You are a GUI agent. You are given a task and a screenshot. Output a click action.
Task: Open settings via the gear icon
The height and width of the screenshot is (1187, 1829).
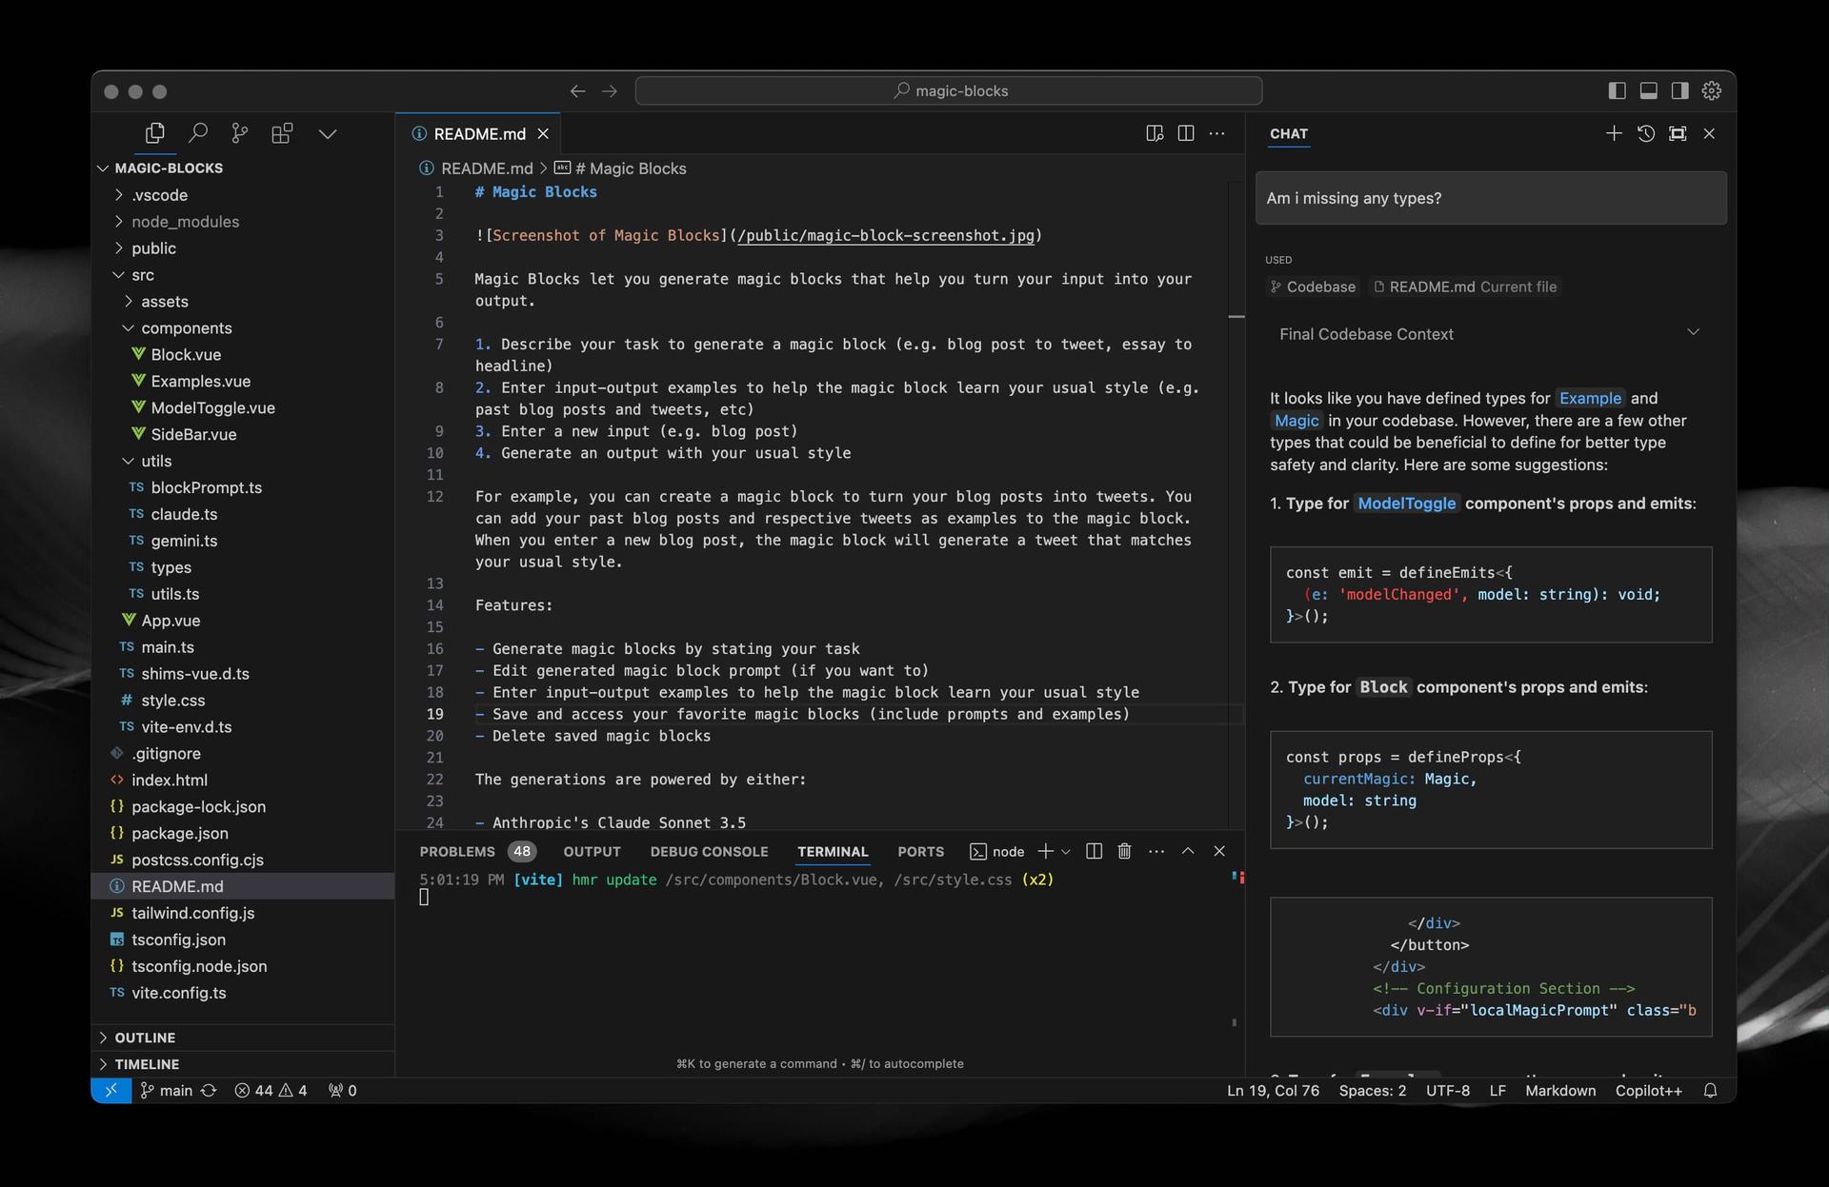1712,90
